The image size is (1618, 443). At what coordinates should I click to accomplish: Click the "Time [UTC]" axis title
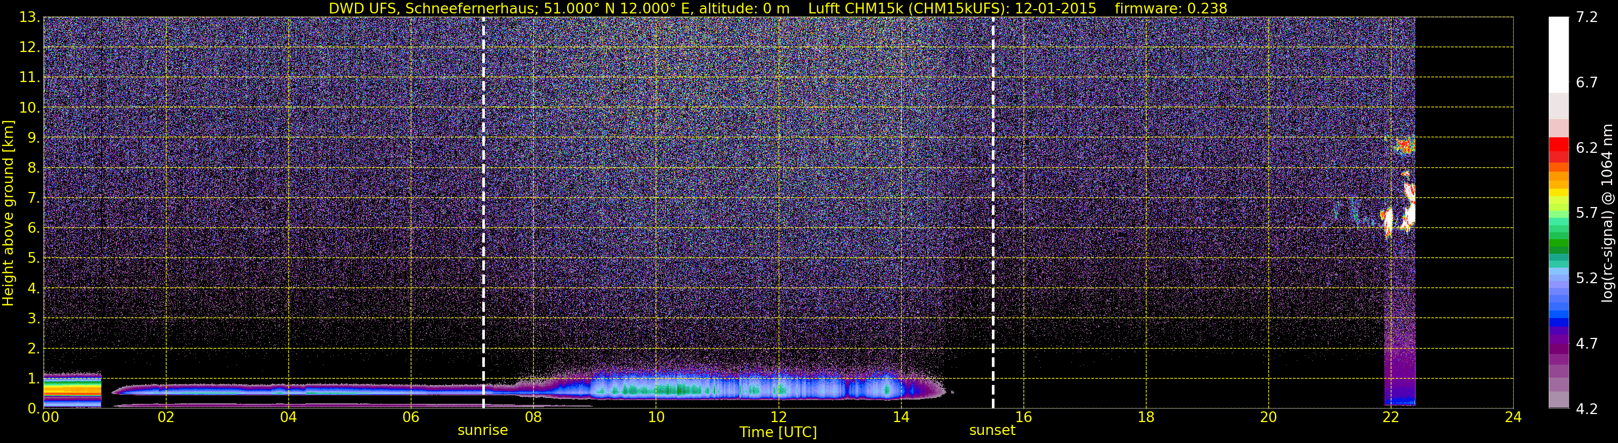tap(778, 432)
